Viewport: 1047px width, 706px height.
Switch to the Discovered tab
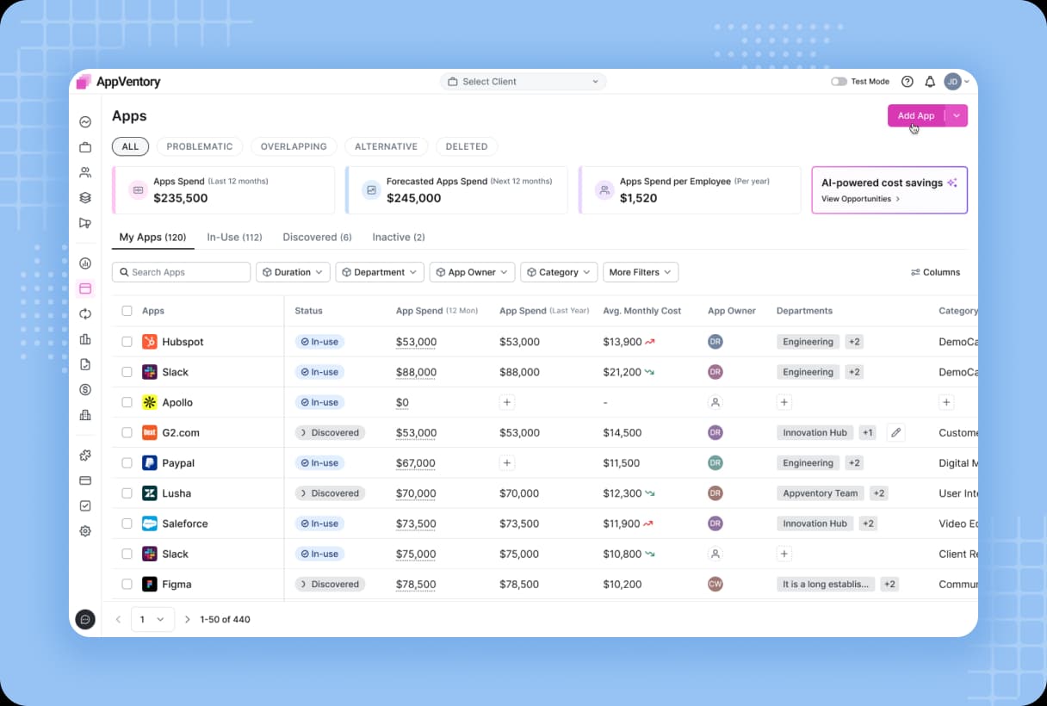pos(317,237)
